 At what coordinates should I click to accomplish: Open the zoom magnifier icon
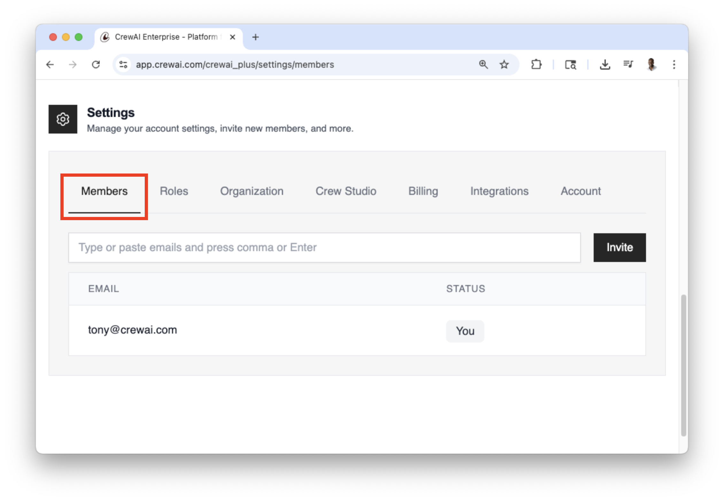[483, 65]
